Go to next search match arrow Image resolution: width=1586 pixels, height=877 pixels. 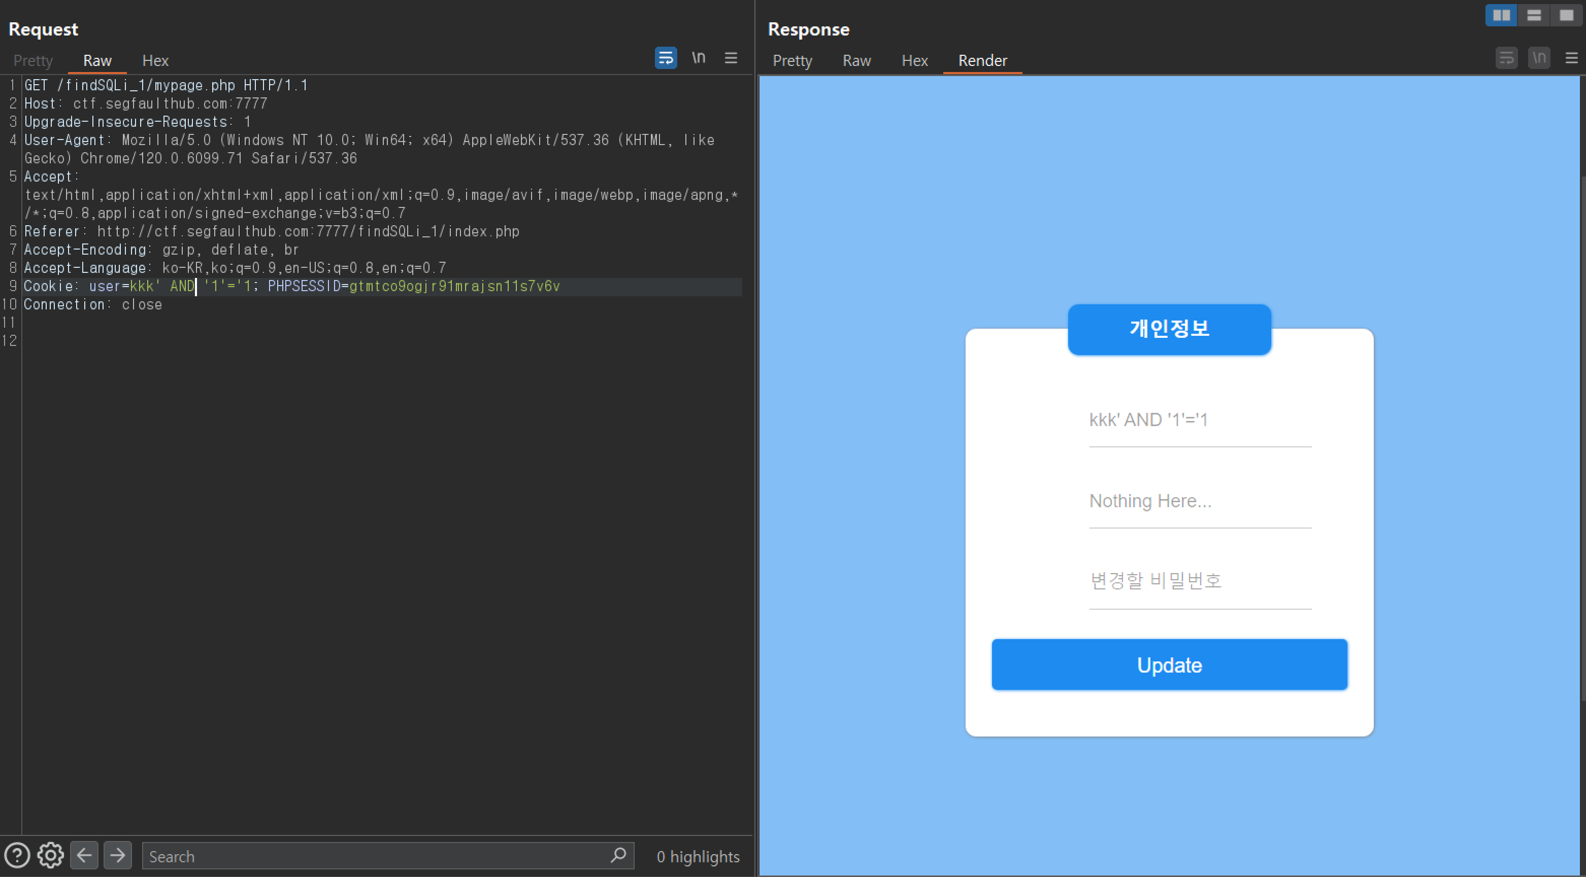pyautogui.click(x=118, y=856)
